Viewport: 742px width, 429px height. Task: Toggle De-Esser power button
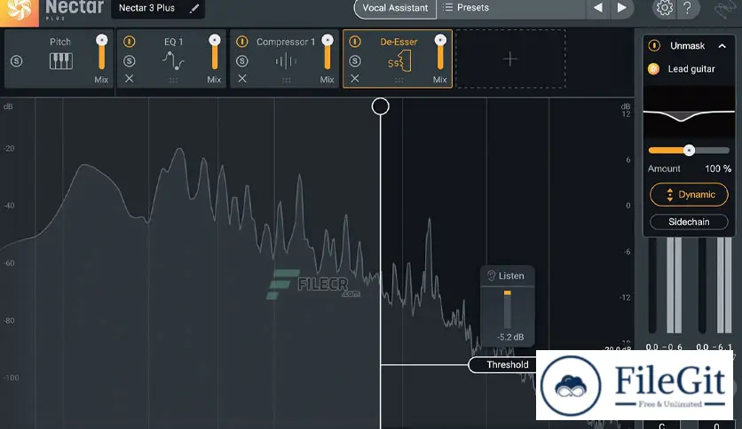click(355, 42)
